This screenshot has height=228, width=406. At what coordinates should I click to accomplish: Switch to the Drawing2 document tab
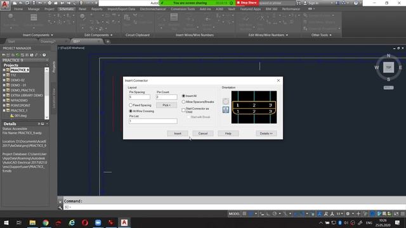(48, 41)
